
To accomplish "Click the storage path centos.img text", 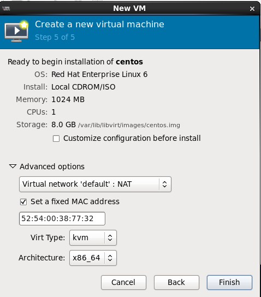I will tap(129, 125).
